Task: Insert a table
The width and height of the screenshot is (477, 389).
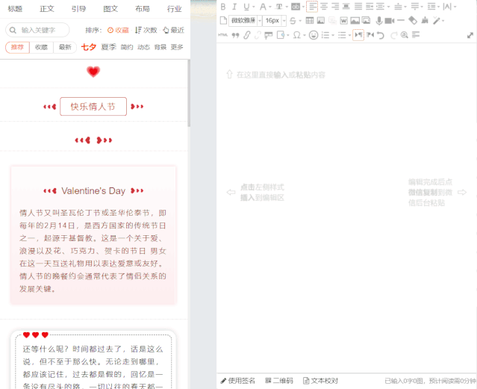Action: click(x=310, y=20)
